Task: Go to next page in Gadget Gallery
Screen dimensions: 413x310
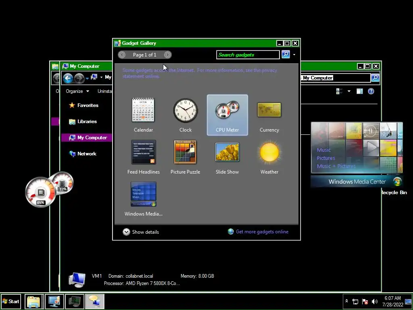Action: point(167,55)
